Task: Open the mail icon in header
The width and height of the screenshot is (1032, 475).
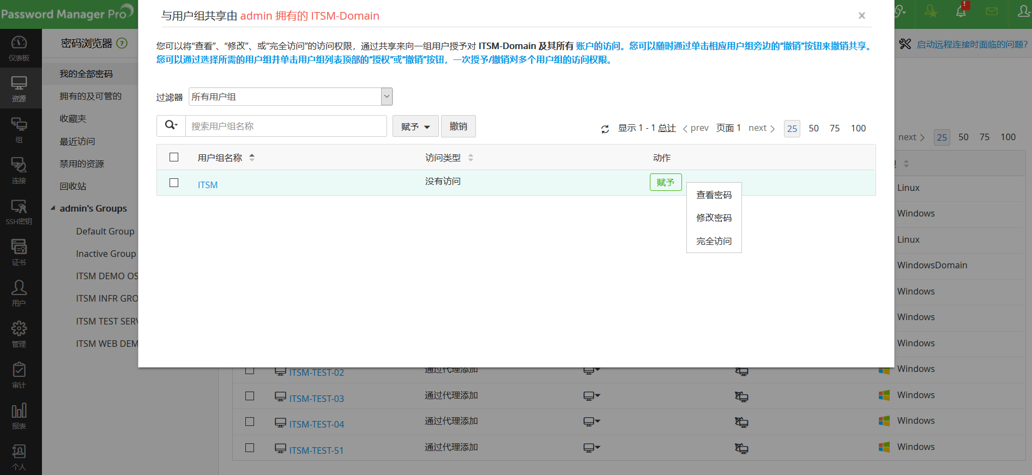Action: (992, 11)
